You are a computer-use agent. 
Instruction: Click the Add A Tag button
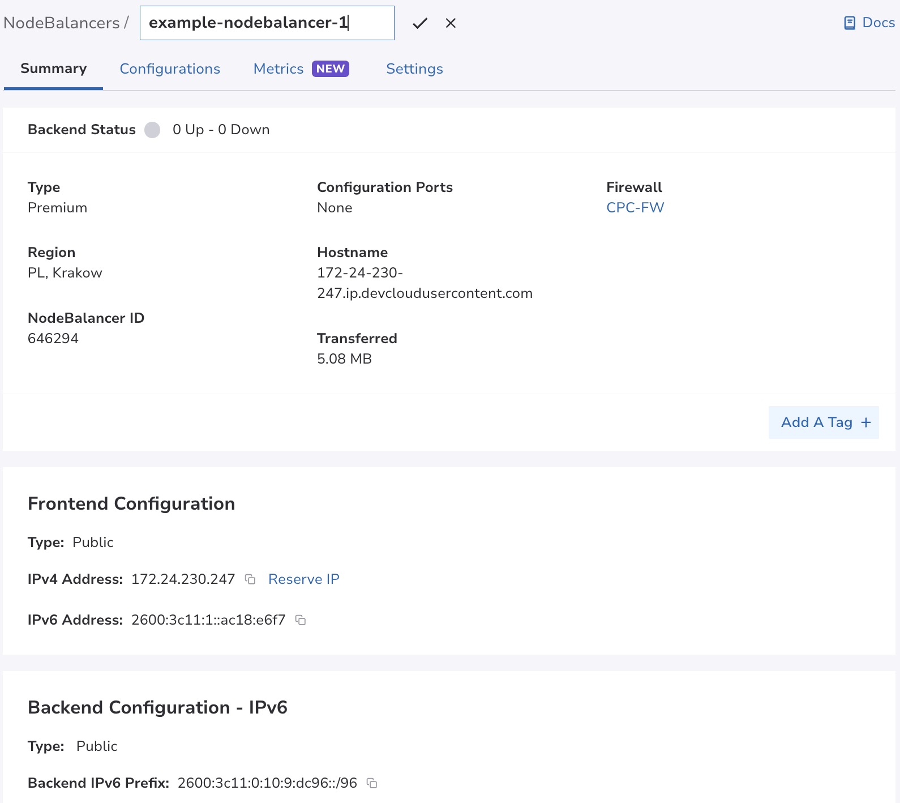tap(824, 422)
